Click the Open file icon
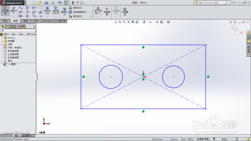This screenshot has height=141, width=251. point(40,3)
